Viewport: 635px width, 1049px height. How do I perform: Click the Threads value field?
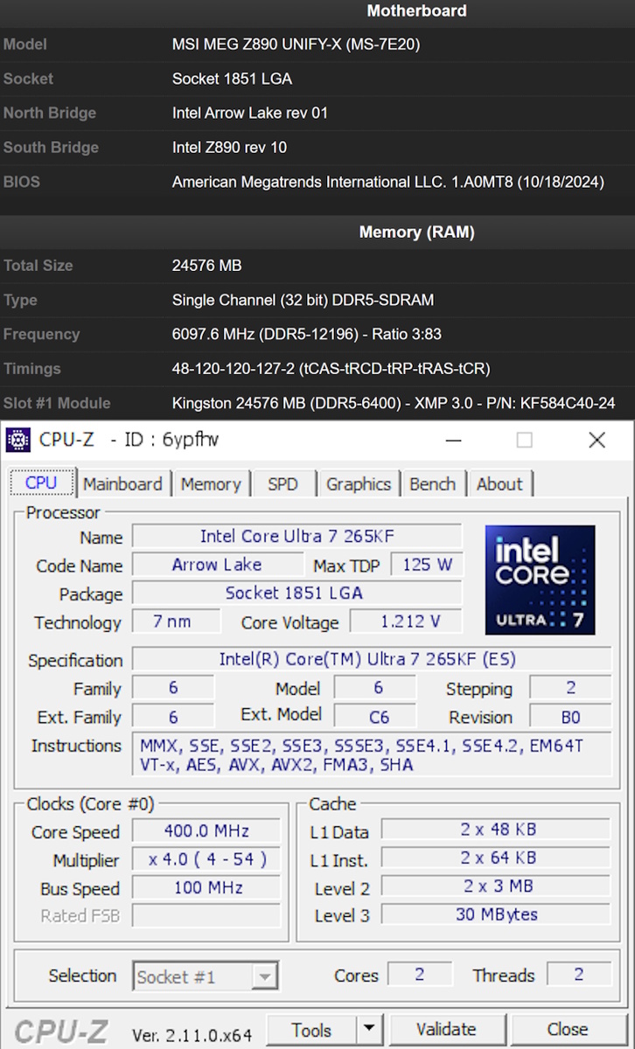[x=579, y=975]
